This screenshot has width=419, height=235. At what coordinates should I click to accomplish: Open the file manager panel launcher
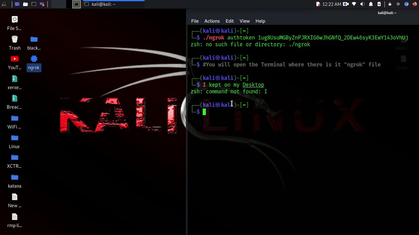click(25, 4)
